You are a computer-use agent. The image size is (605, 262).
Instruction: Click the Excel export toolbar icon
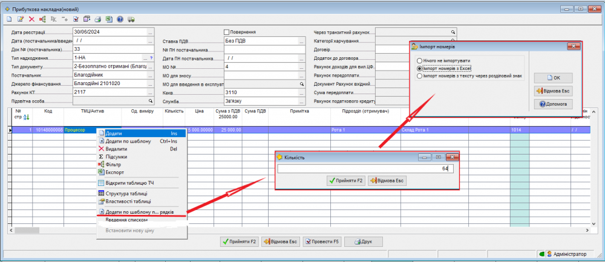109,19
